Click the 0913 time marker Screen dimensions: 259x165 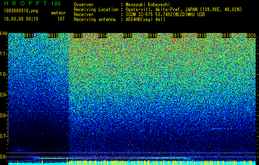coord(78,35)
